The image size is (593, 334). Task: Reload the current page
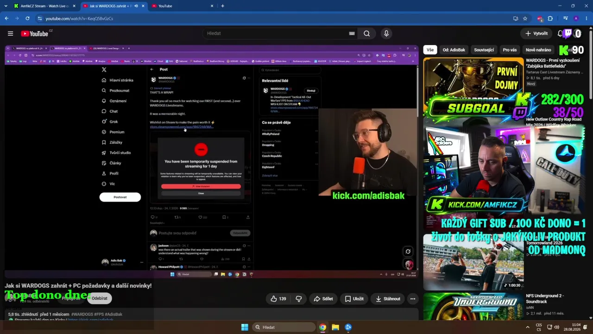(x=27, y=19)
